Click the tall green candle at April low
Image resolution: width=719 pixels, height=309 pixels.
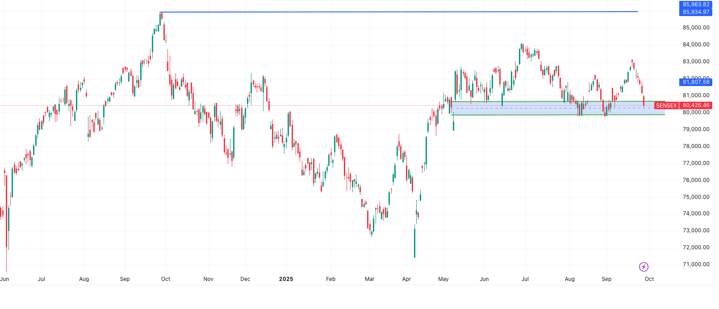pyautogui.click(x=414, y=243)
